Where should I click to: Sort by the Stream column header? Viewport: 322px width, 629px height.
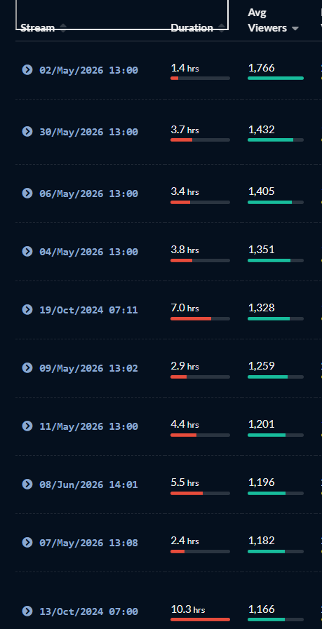pyautogui.click(x=37, y=28)
